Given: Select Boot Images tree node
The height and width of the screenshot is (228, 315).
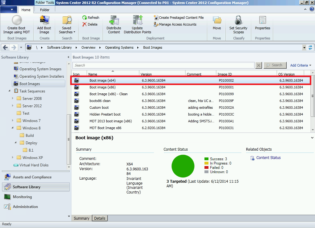Looking at the screenshot, I should [38, 84].
